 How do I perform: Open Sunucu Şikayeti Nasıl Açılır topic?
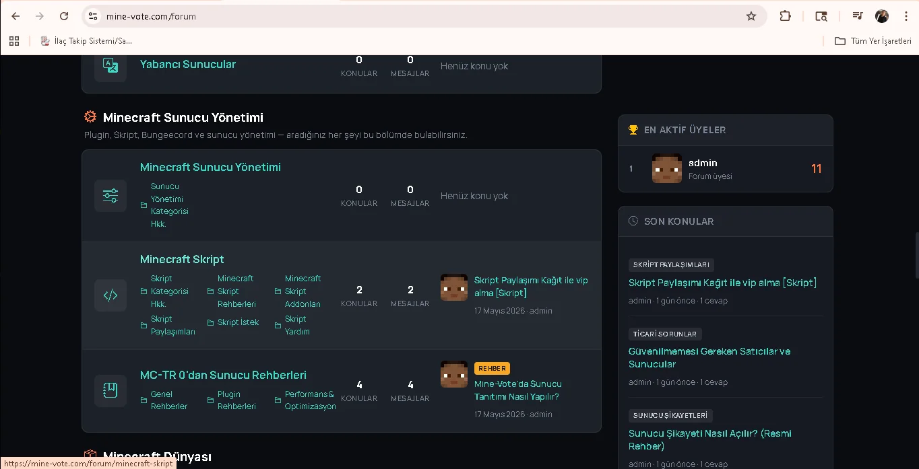710,439
